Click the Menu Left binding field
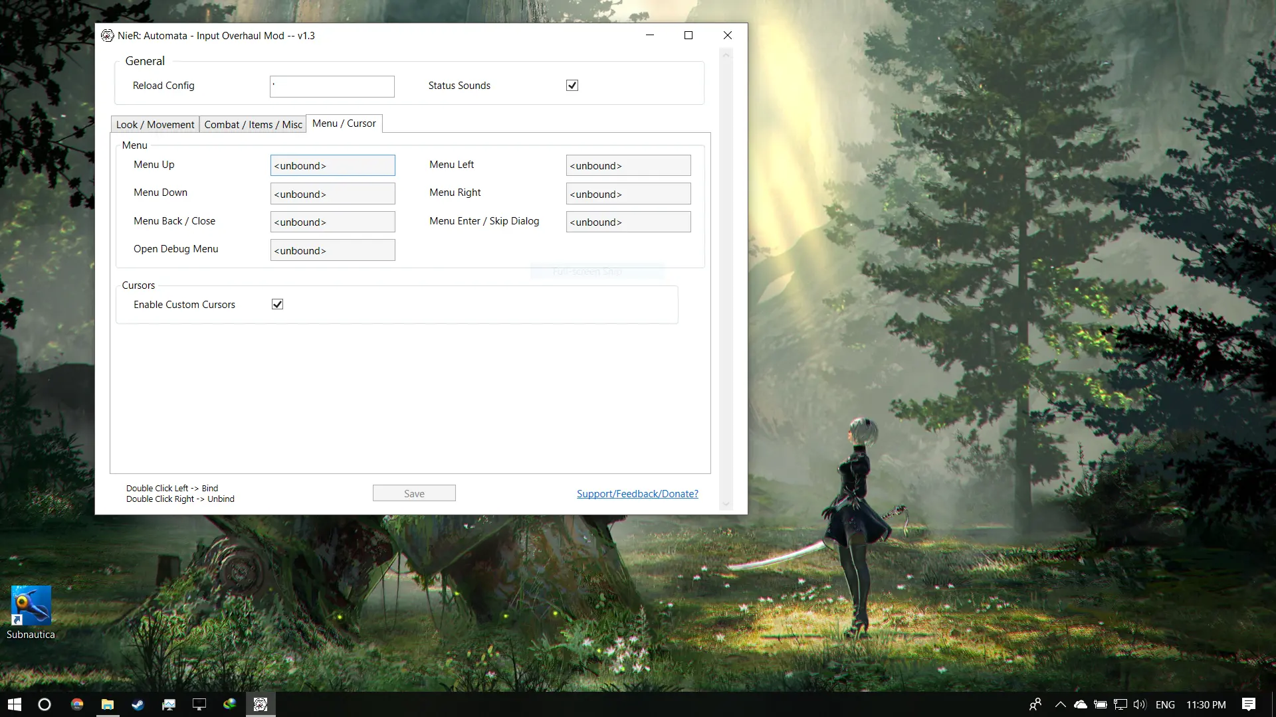Viewport: 1276px width, 717px height. click(x=628, y=165)
